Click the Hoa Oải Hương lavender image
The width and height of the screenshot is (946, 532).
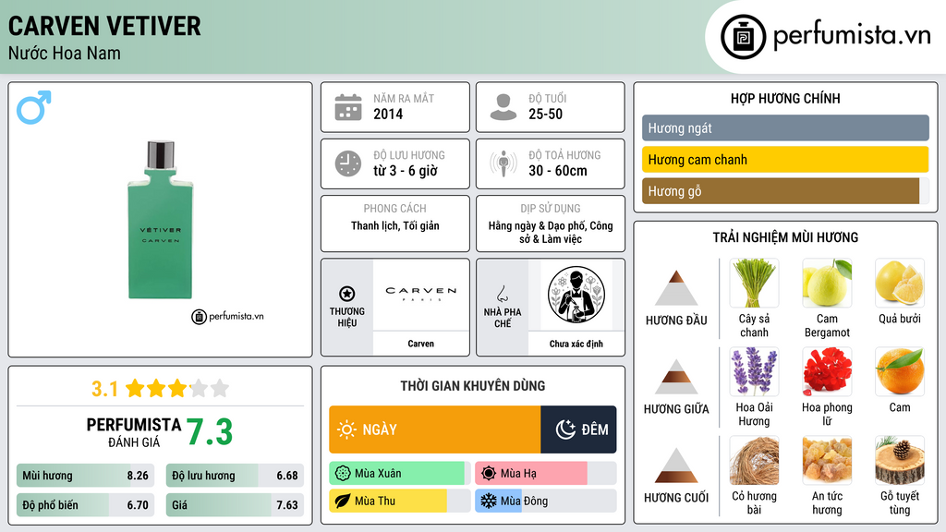click(754, 371)
